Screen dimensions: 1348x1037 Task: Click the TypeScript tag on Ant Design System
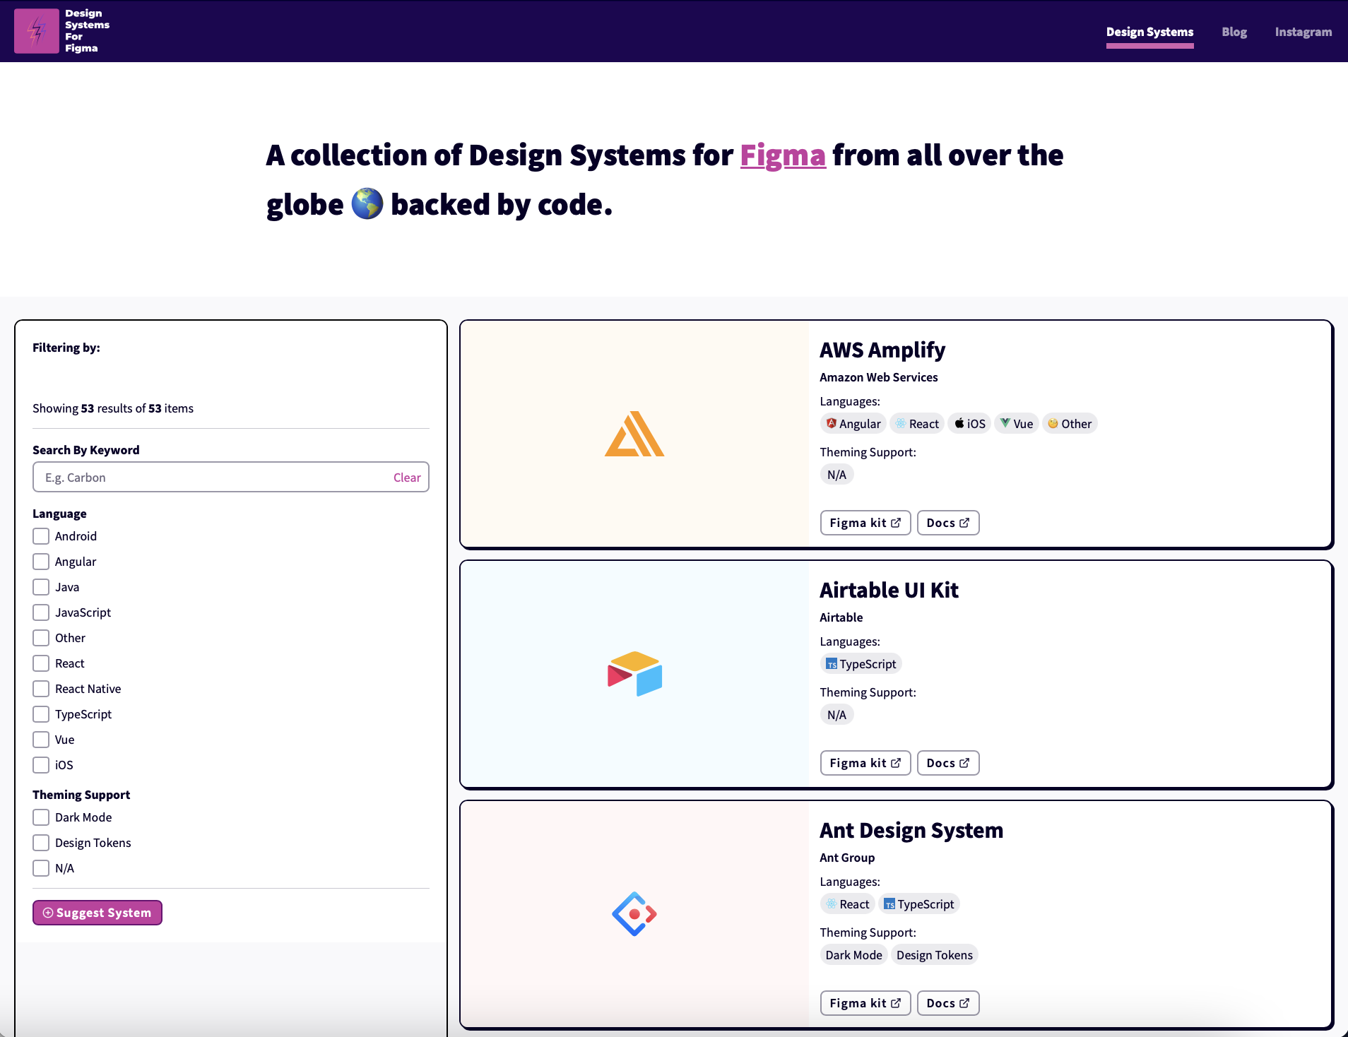919,904
